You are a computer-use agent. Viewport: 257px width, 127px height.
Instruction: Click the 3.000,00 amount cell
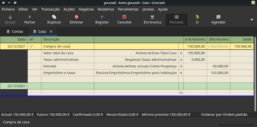click(x=195, y=60)
